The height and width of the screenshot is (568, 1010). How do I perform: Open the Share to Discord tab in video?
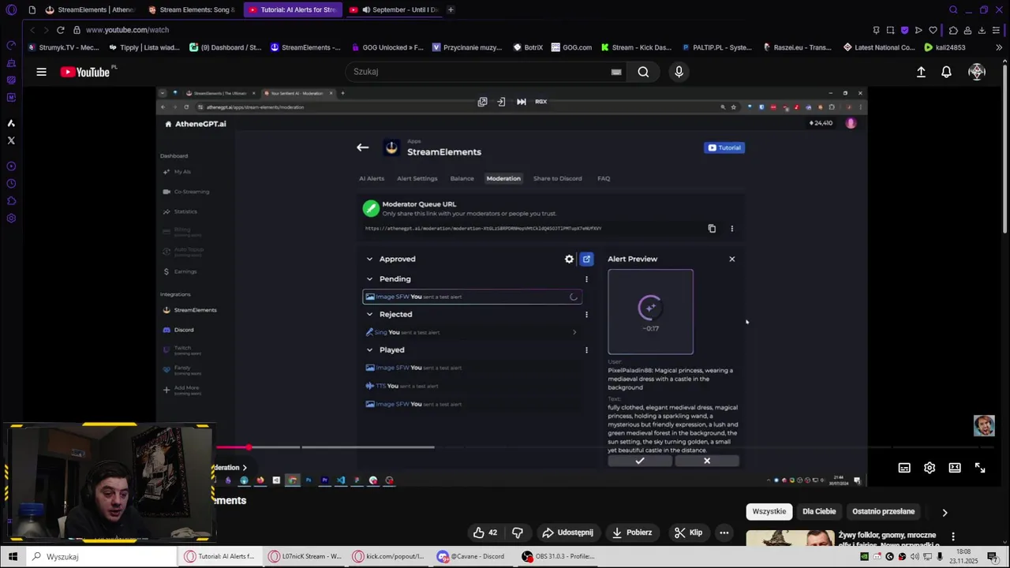(x=557, y=178)
